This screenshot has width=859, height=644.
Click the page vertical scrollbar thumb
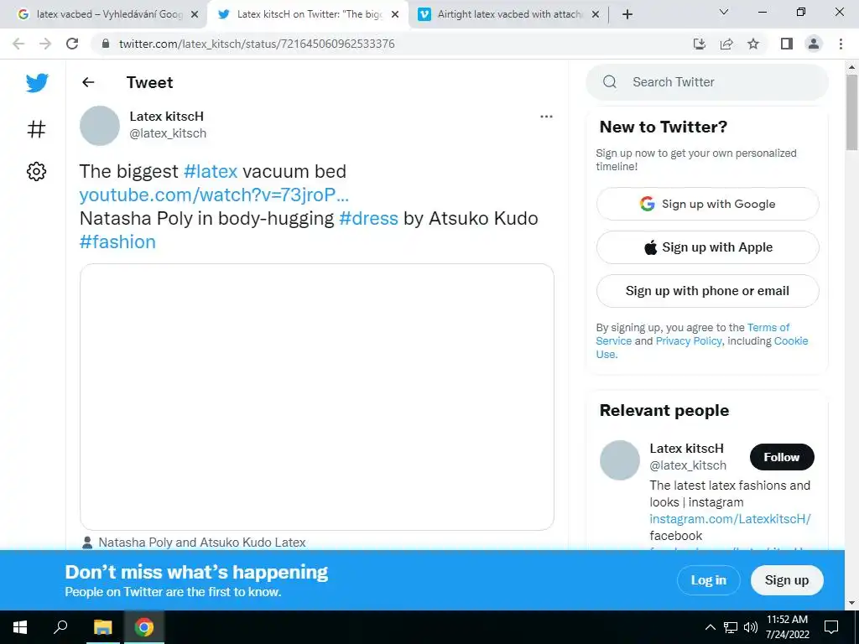tap(851, 112)
